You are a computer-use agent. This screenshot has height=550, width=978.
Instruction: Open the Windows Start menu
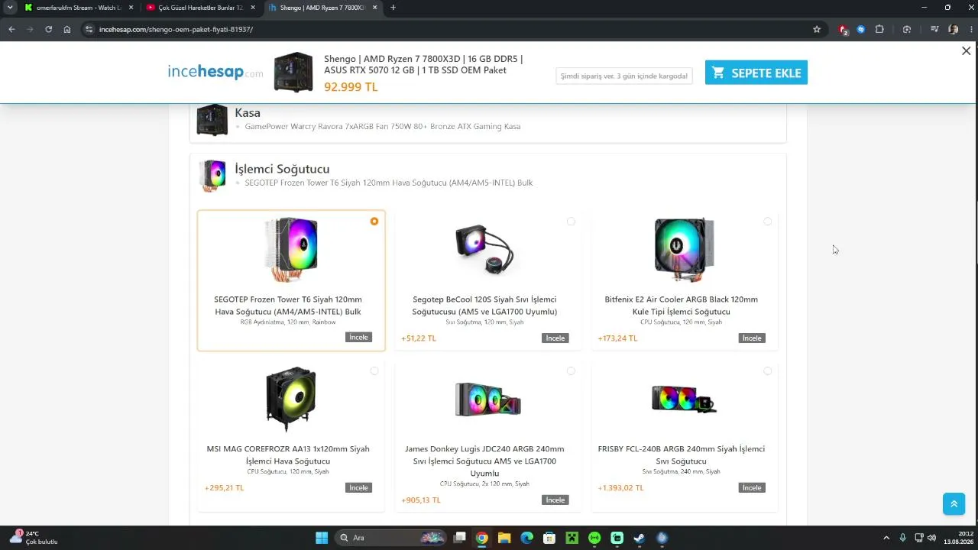[x=322, y=538]
